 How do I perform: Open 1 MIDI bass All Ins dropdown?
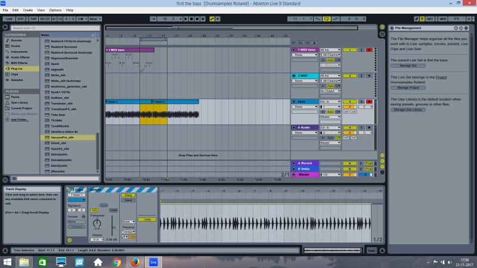coord(330,50)
